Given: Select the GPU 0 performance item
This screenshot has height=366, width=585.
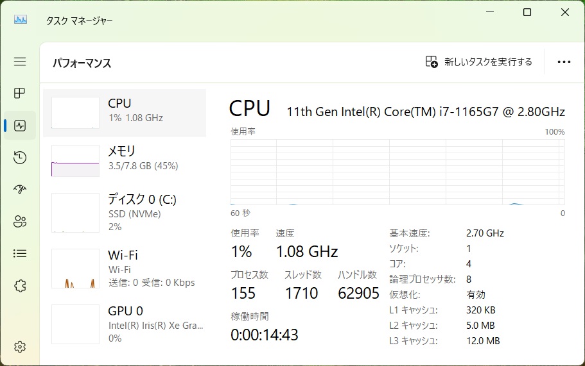Looking at the screenshot, I should pyautogui.click(x=125, y=324).
